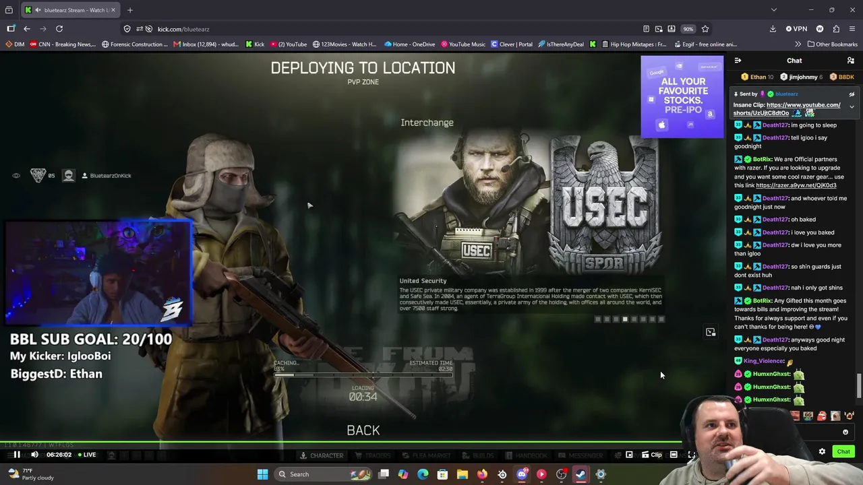List all tabs with the dropdown arrow

(x=774, y=10)
